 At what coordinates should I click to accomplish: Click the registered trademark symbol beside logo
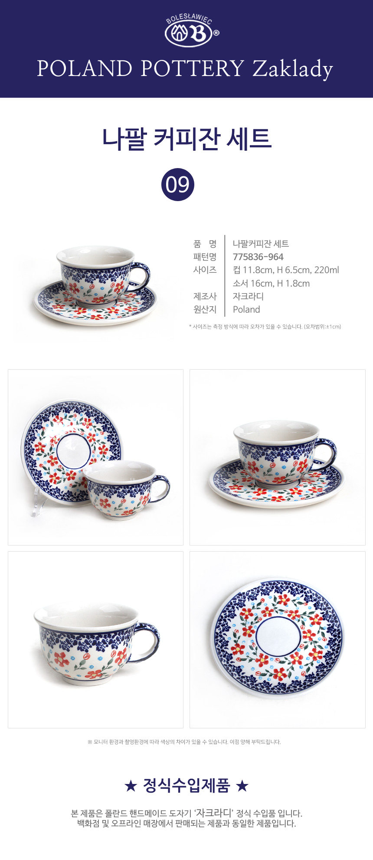216,33
